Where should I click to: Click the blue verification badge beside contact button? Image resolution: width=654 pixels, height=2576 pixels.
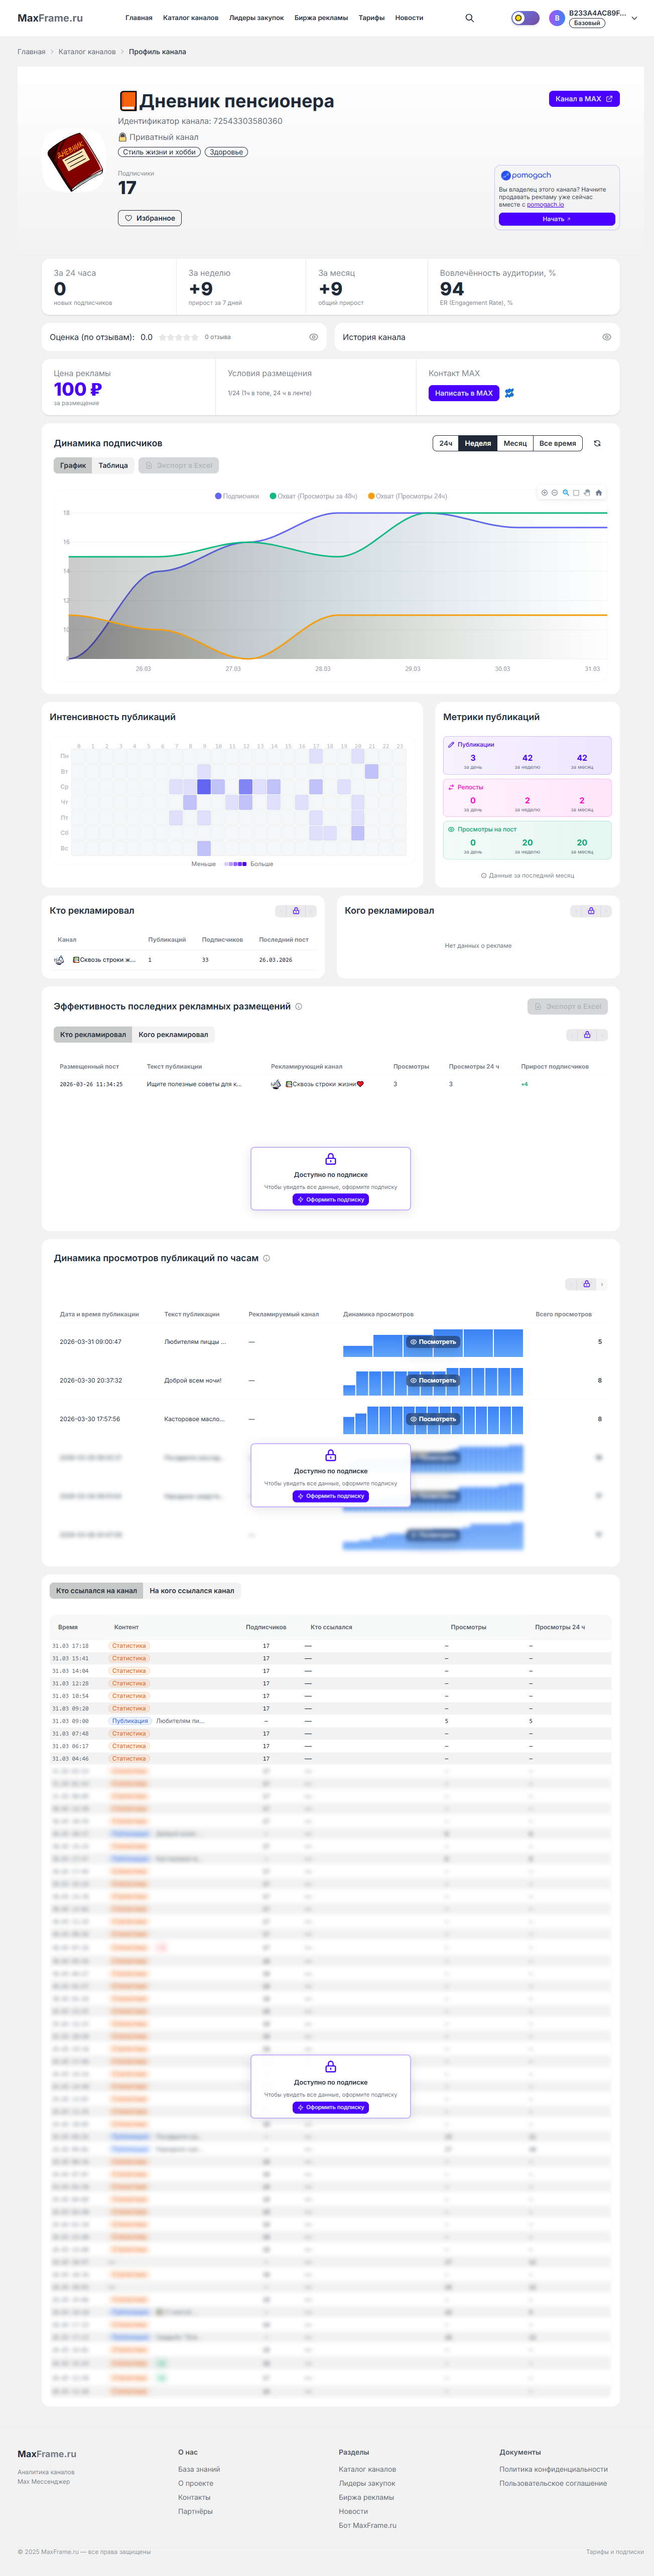pyautogui.click(x=509, y=393)
